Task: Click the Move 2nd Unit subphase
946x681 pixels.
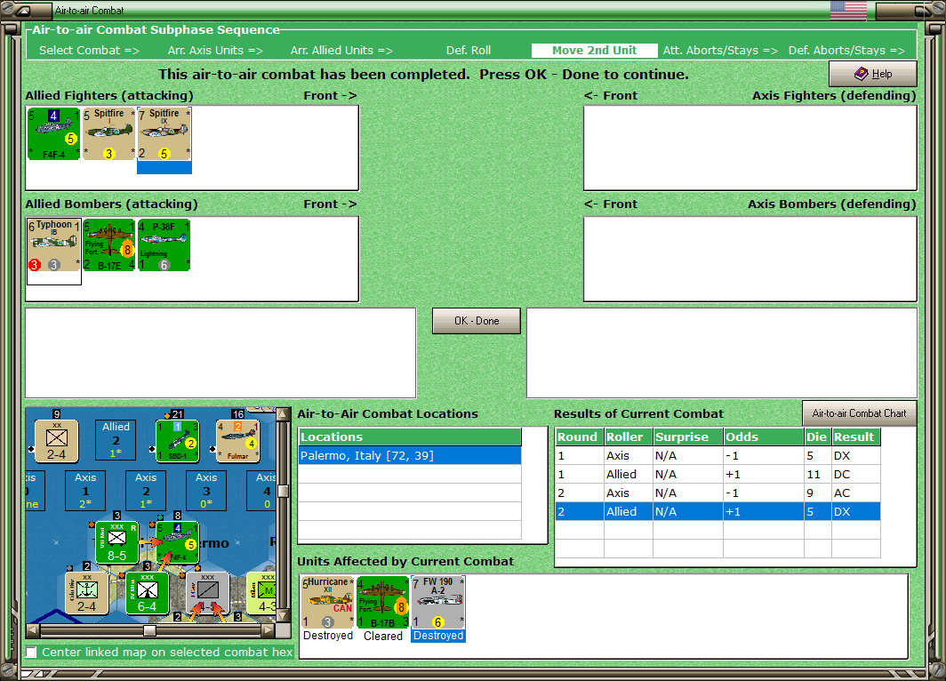Action: click(x=594, y=51)
